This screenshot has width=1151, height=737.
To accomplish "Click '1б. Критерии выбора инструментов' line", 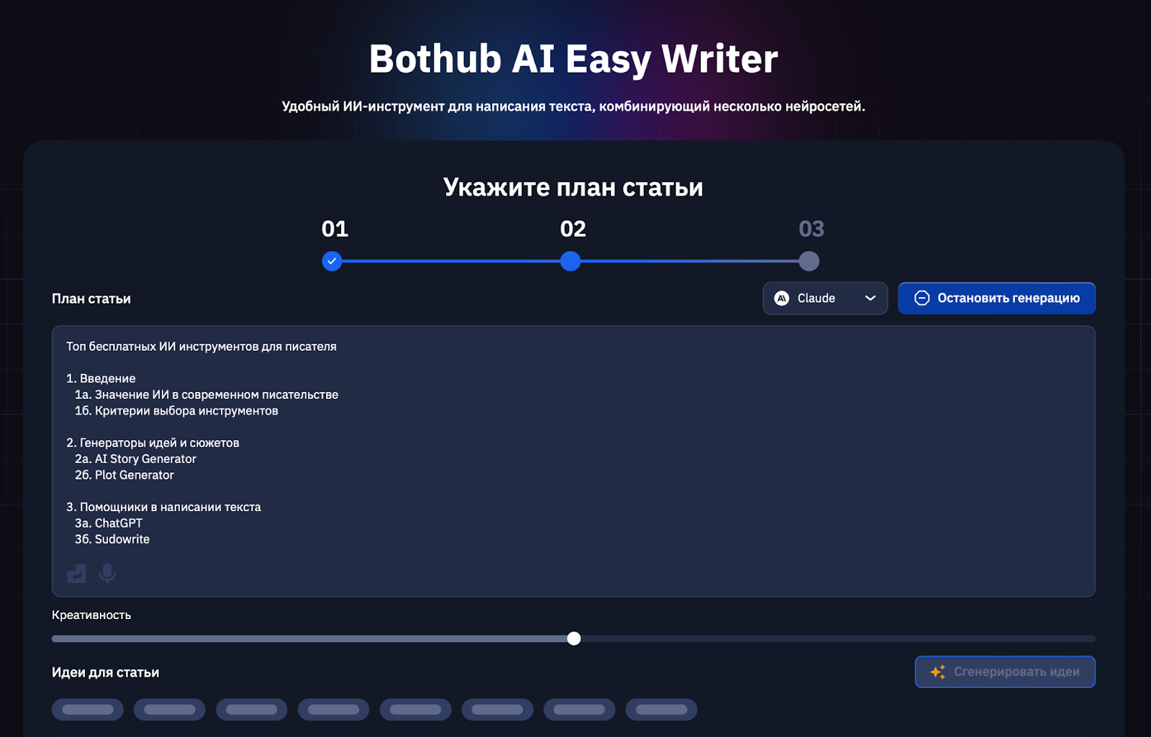I will click(176, 411).
